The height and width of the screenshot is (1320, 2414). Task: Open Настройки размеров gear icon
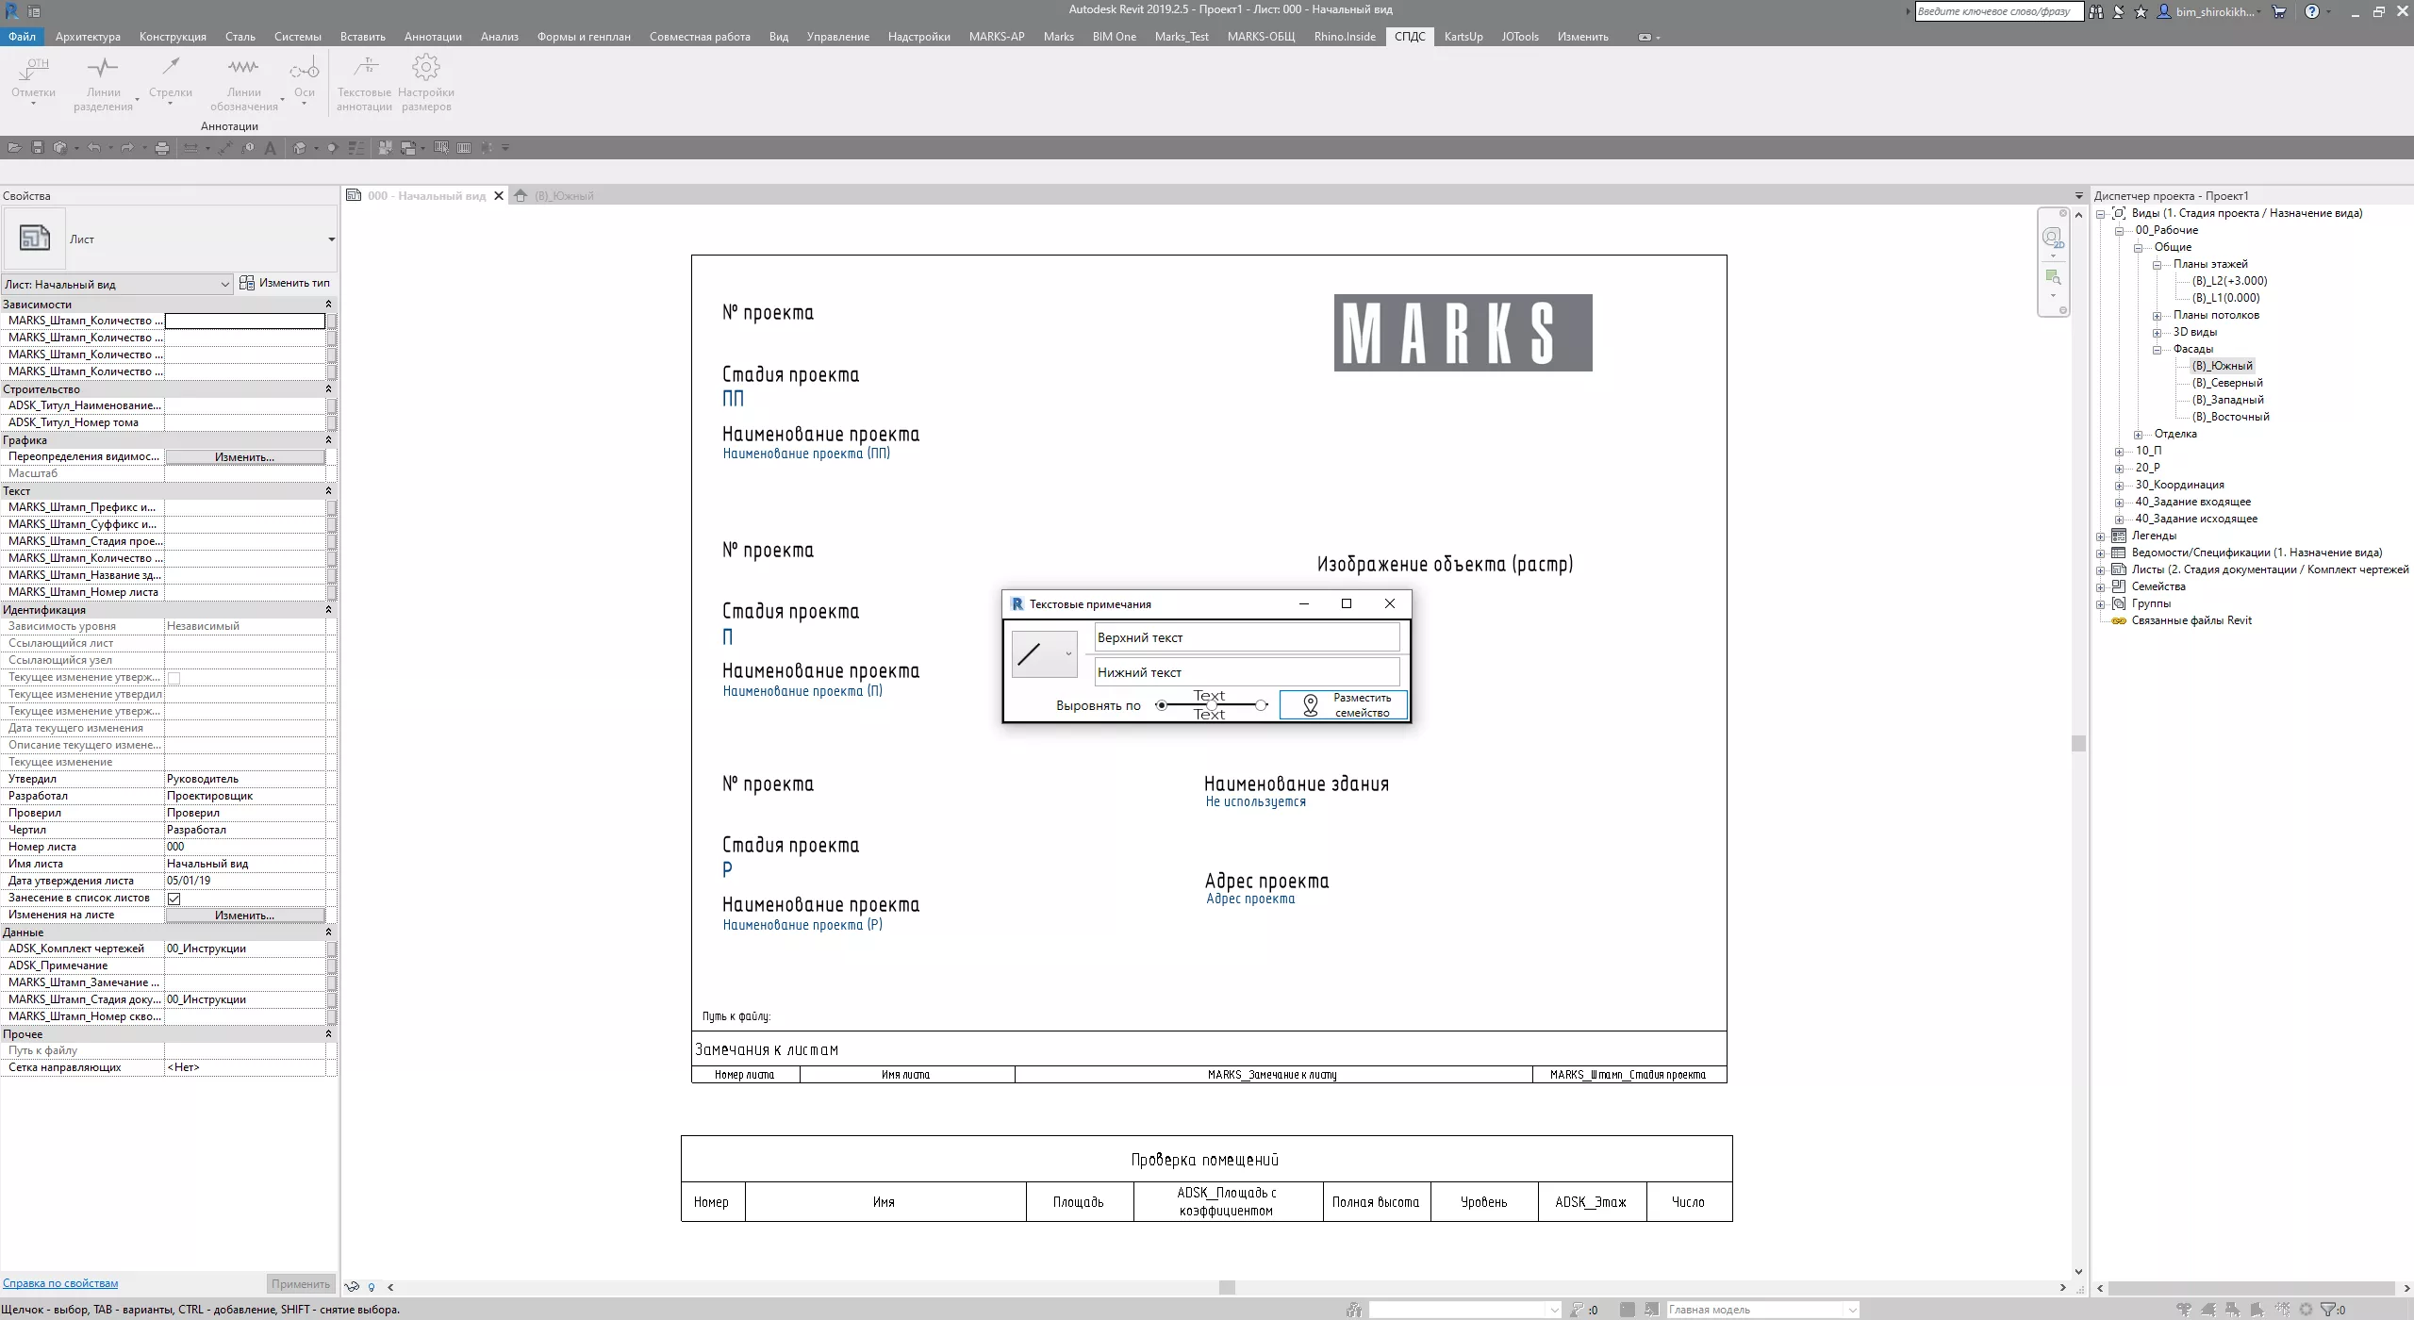426,69
